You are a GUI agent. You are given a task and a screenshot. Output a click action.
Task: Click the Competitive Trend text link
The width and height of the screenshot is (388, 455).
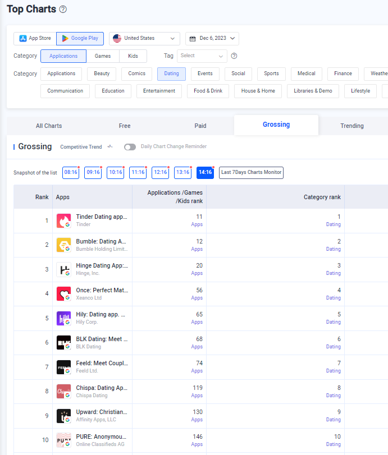click(81, 147)
